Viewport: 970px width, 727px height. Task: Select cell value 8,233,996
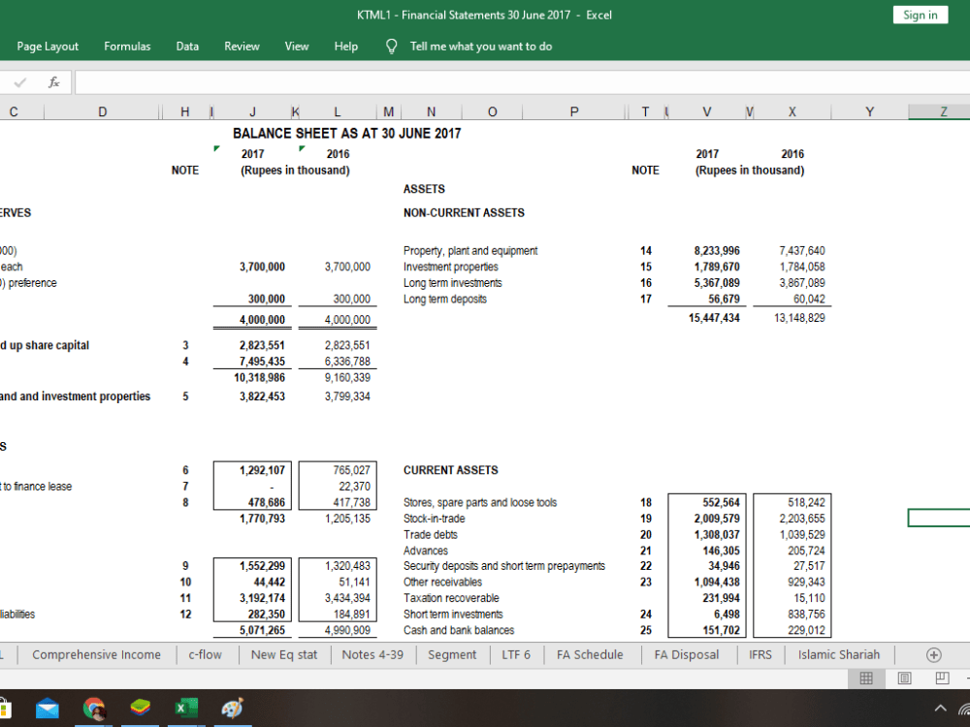pyautogui.click(x=717, y=250)
